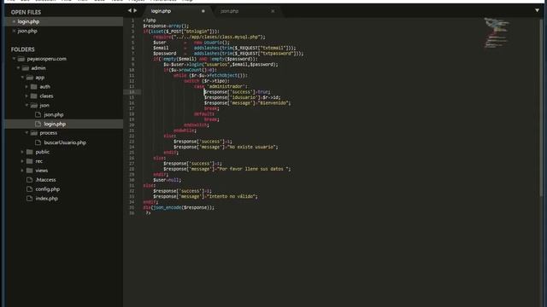Click the json_encode($response) line
Viewport: 547px width, 307px height.
[179, 207]
